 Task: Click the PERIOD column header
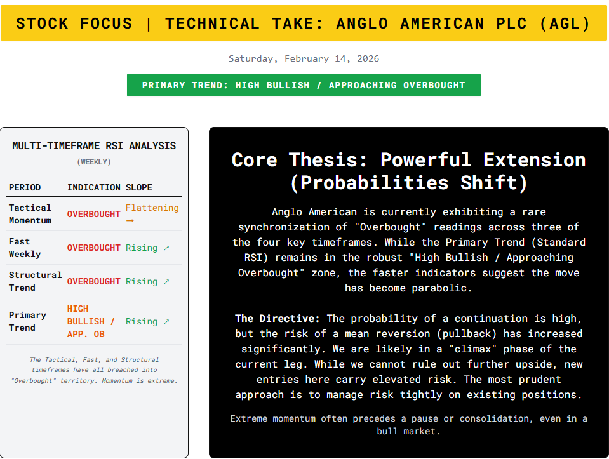coord(25,187)
